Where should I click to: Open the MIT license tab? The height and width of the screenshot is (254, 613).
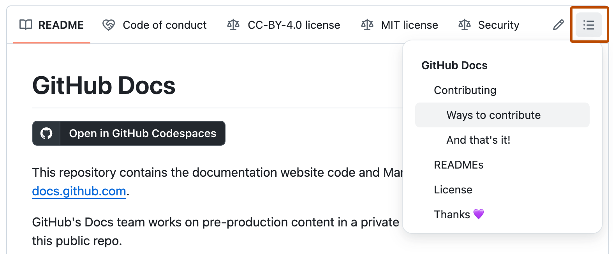tap(409, 24)
